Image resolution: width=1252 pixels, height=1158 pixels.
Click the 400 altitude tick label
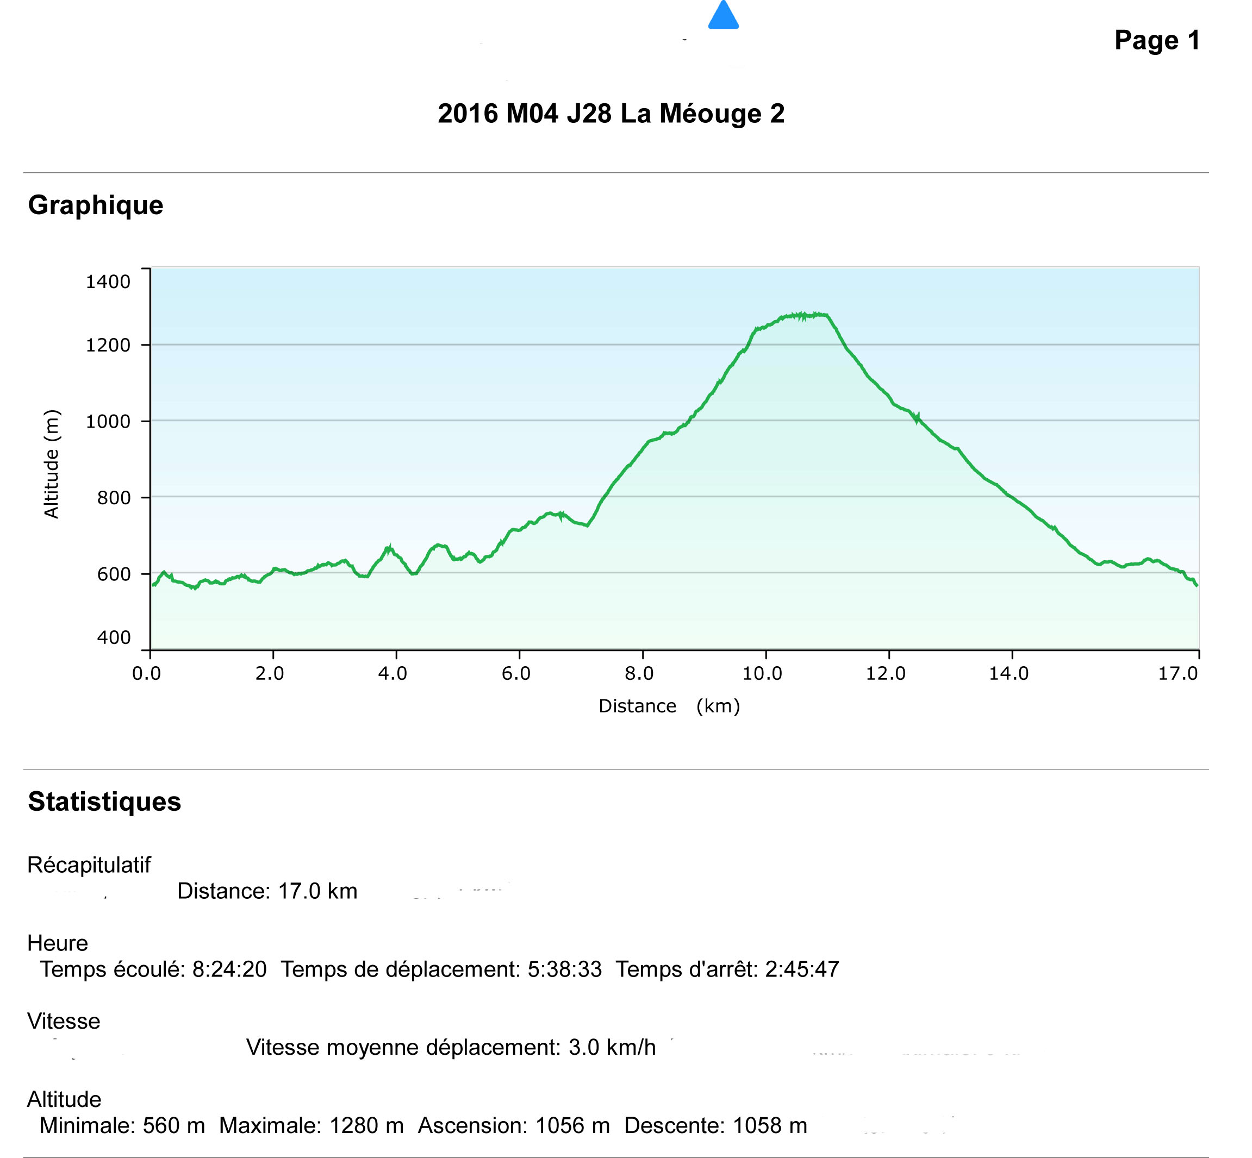coord(114,638)
